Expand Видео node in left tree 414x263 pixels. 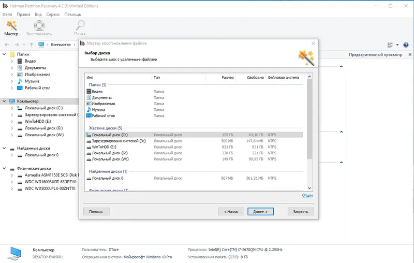click(x=12, y=61)
